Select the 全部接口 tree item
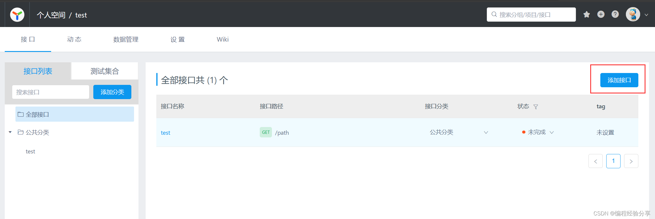 (75, 114)
